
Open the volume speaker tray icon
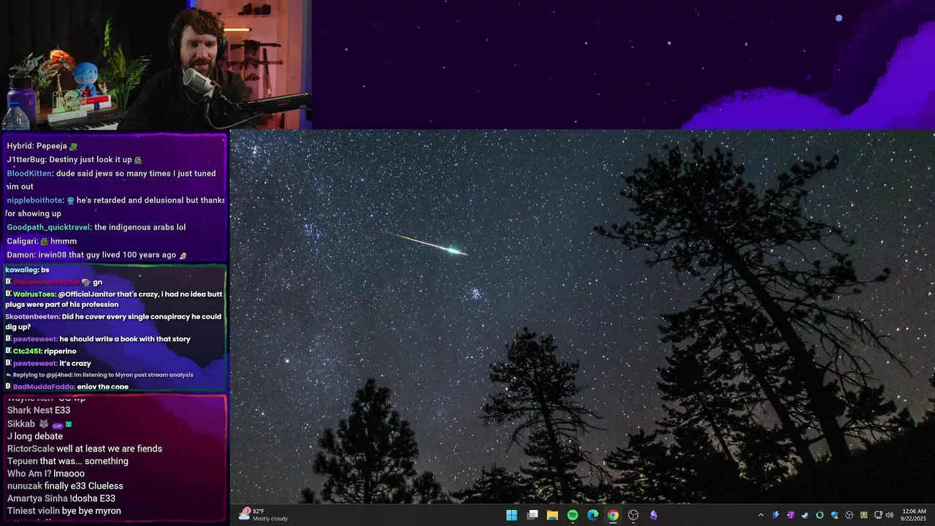[x=890, y=515]
